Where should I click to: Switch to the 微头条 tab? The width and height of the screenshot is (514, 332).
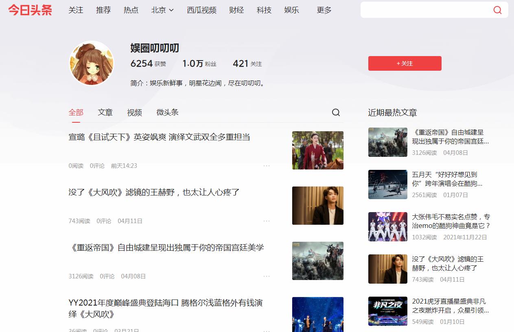click(x=167, y=113)
